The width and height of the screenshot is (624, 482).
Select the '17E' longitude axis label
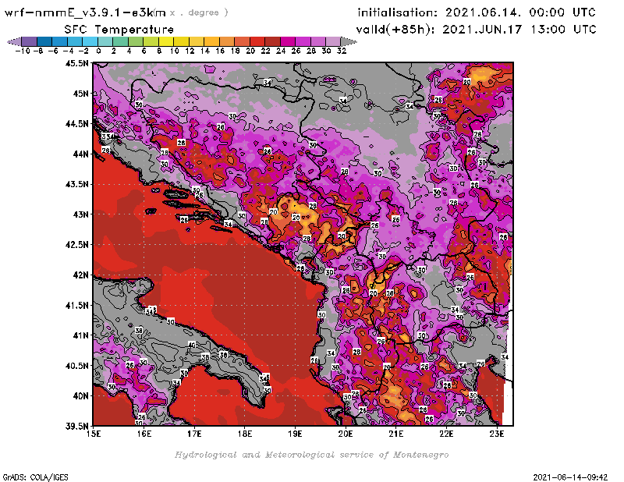point(194,434)
